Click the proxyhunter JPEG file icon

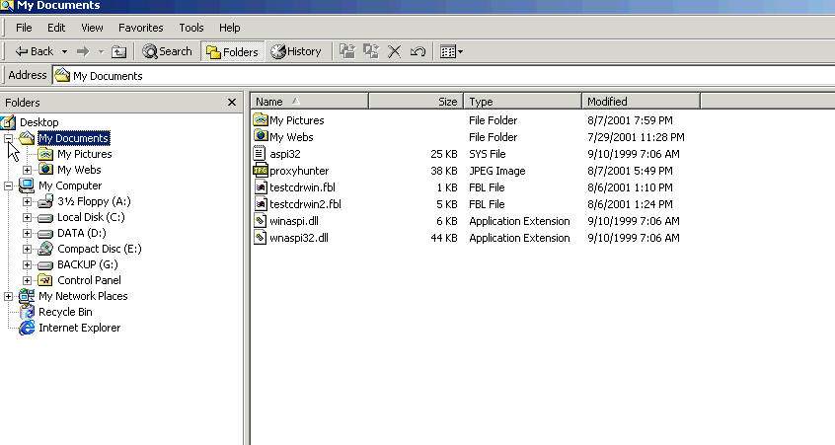click(x=260, y=171)
